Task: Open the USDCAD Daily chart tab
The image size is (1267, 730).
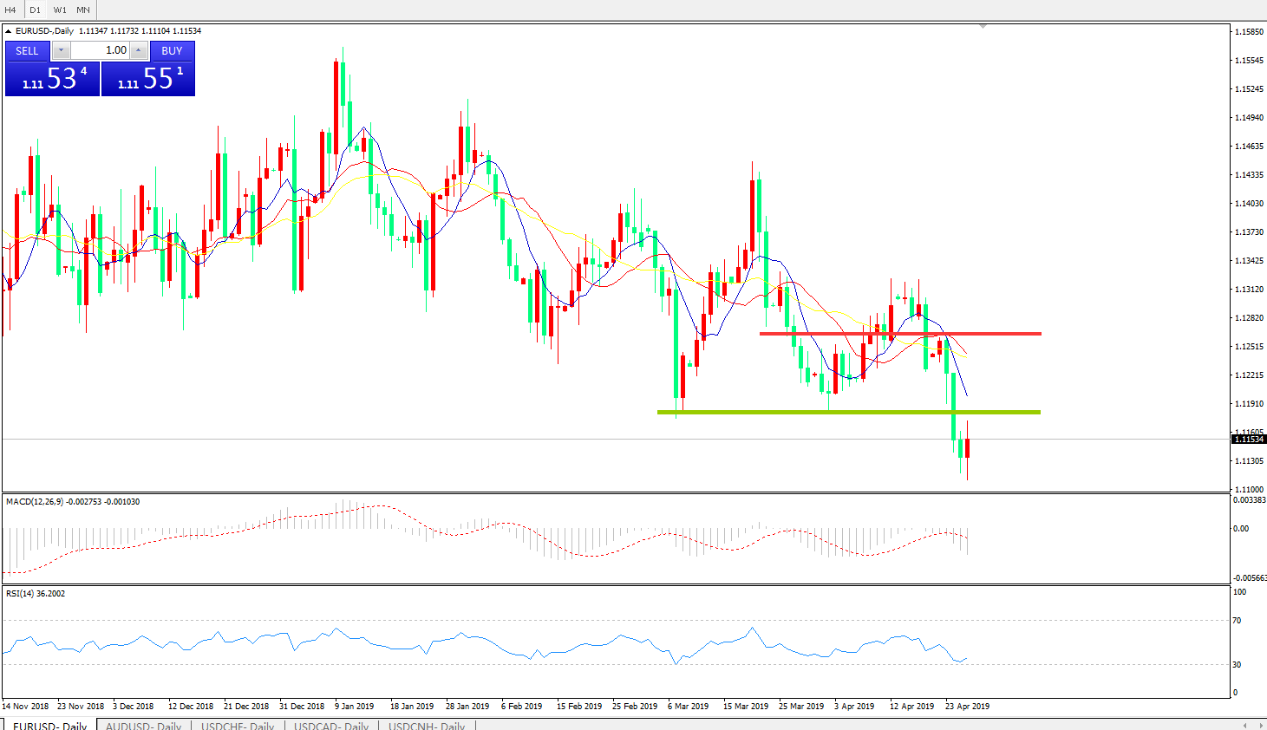Action: tap(331, 726)
